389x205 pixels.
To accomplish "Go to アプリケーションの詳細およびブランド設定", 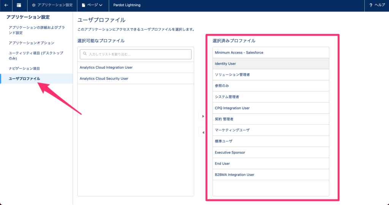I will [37, 30].
